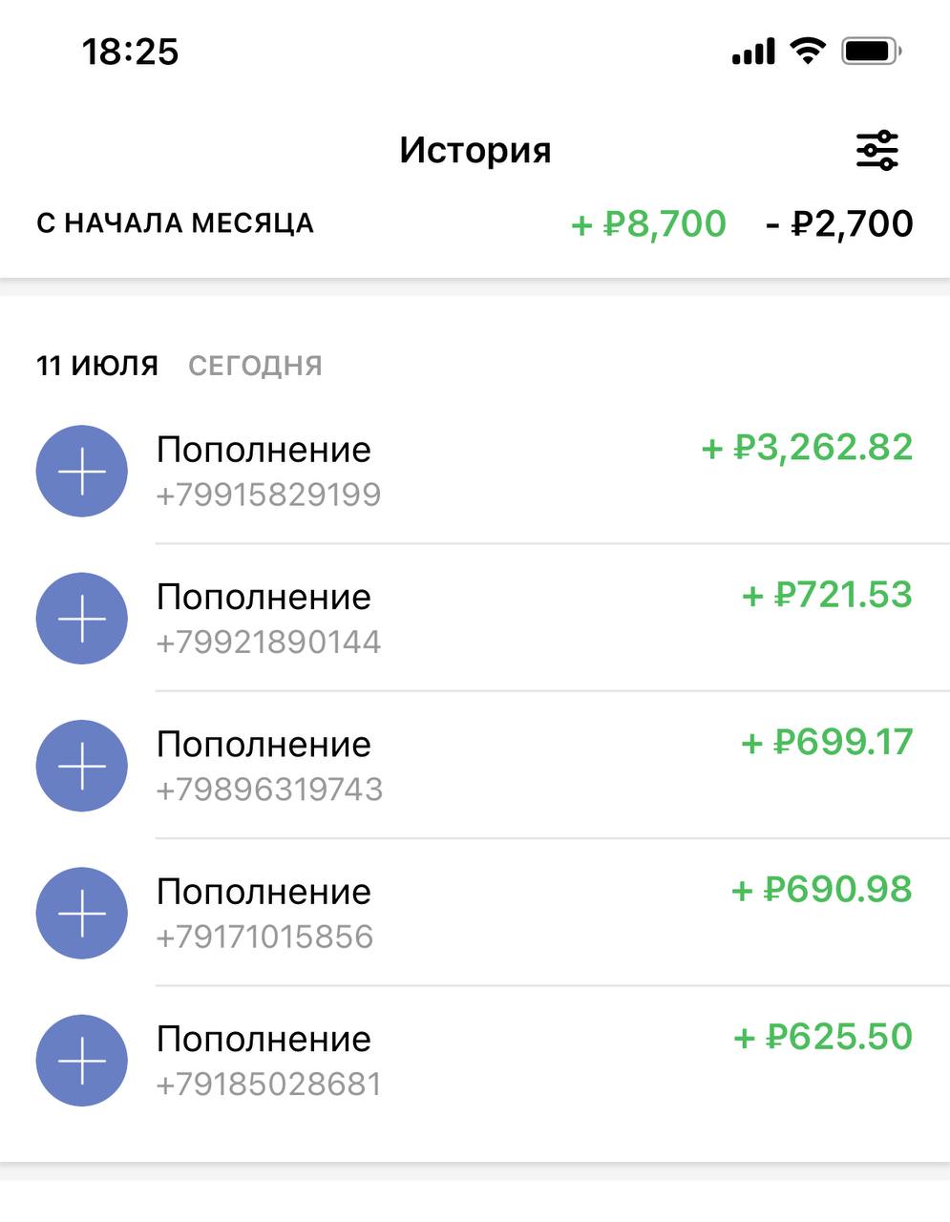Select the ₽699.17 transaction amount
950x1222 pixels.
[x=827, y=742]
